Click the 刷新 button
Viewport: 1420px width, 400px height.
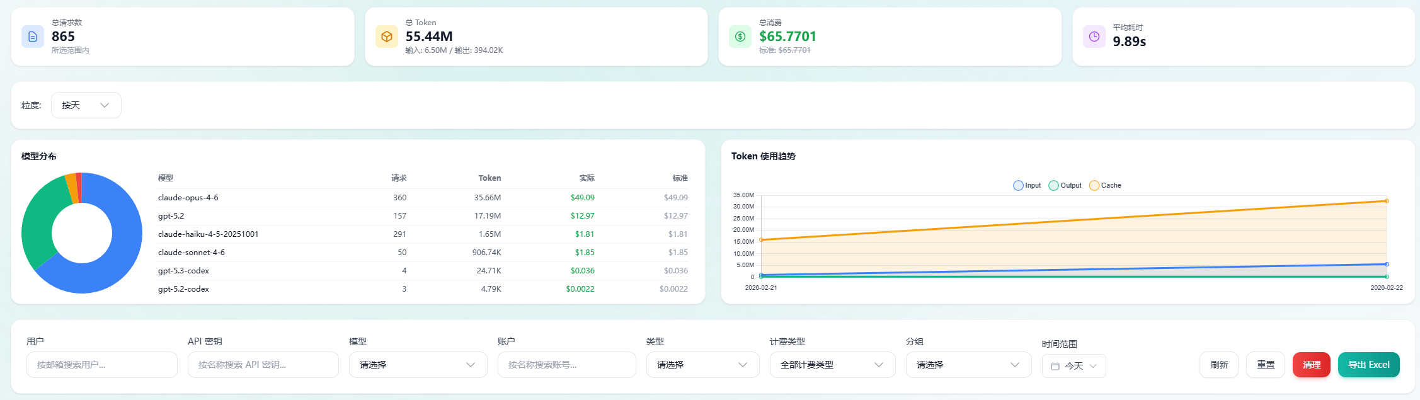1219,365
